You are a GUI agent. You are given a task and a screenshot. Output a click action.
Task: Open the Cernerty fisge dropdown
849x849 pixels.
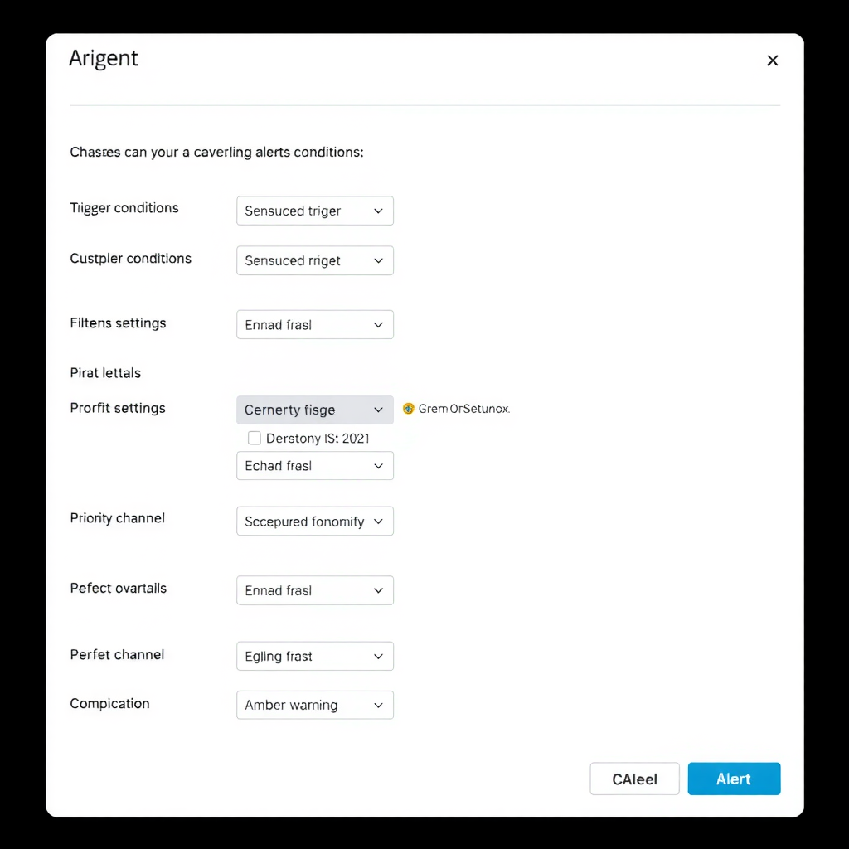[314, 410]
